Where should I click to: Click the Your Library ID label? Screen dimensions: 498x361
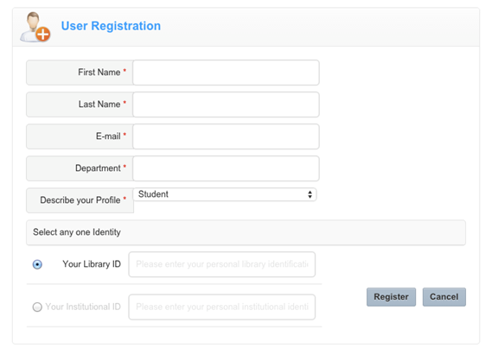click(92, 264)
